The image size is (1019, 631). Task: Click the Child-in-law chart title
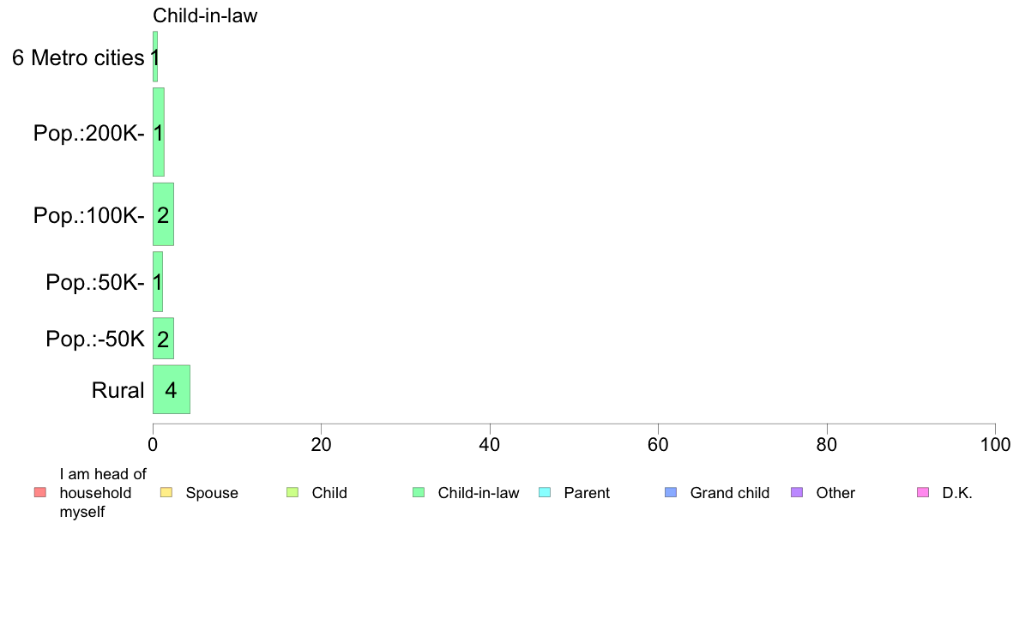(205, 15)
